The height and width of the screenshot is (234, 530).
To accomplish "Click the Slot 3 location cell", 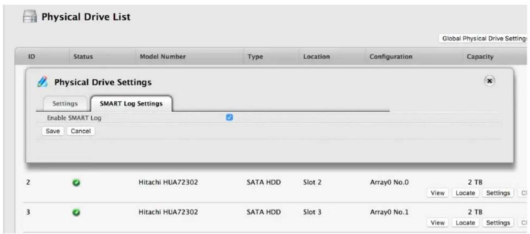I will coord(312,212).
